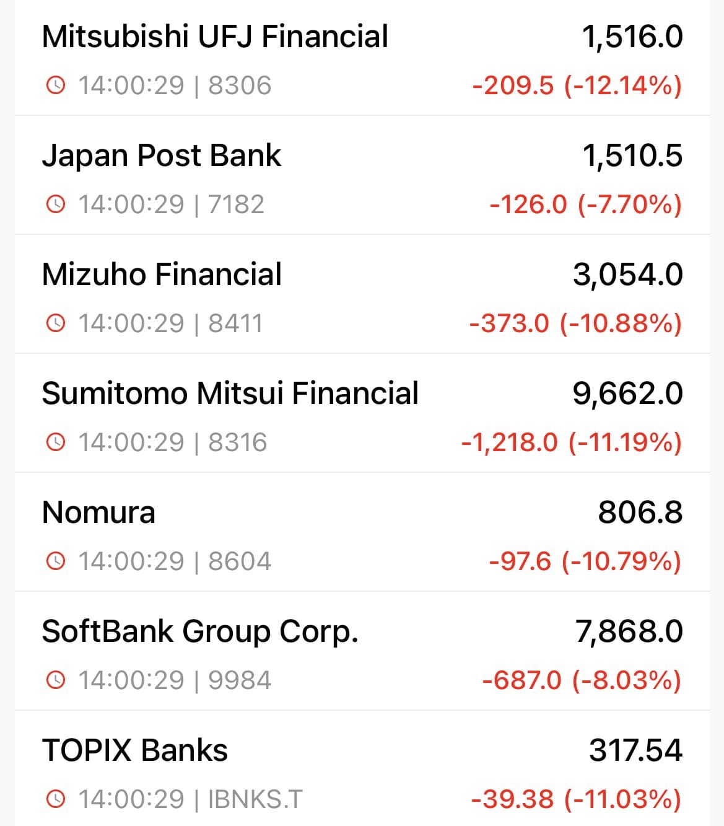Tap the clock icon under Sumitomo Mitsui Financial
Screen dimensions: 724x826
(56, 442)
